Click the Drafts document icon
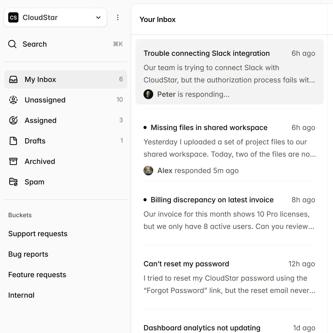Viewport: 333px width, 333px height. tap(13, 141)
